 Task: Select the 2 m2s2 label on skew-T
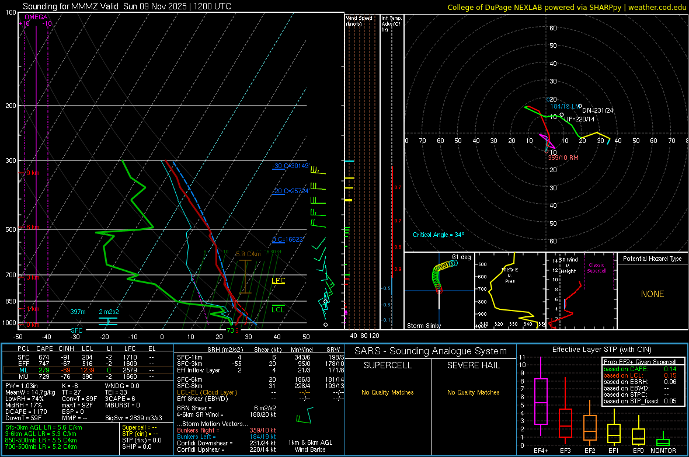click(109, 312)
